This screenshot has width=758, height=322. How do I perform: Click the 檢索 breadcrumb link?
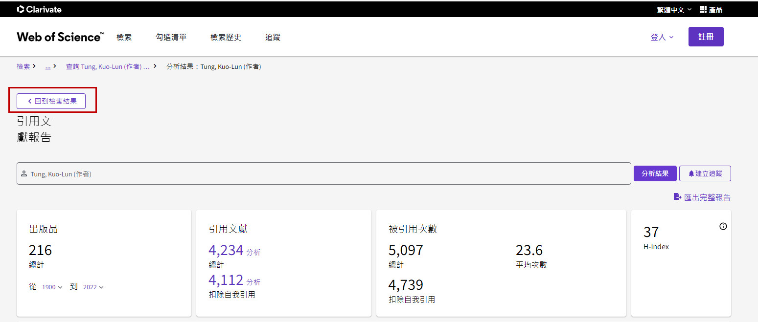[23, 66]
